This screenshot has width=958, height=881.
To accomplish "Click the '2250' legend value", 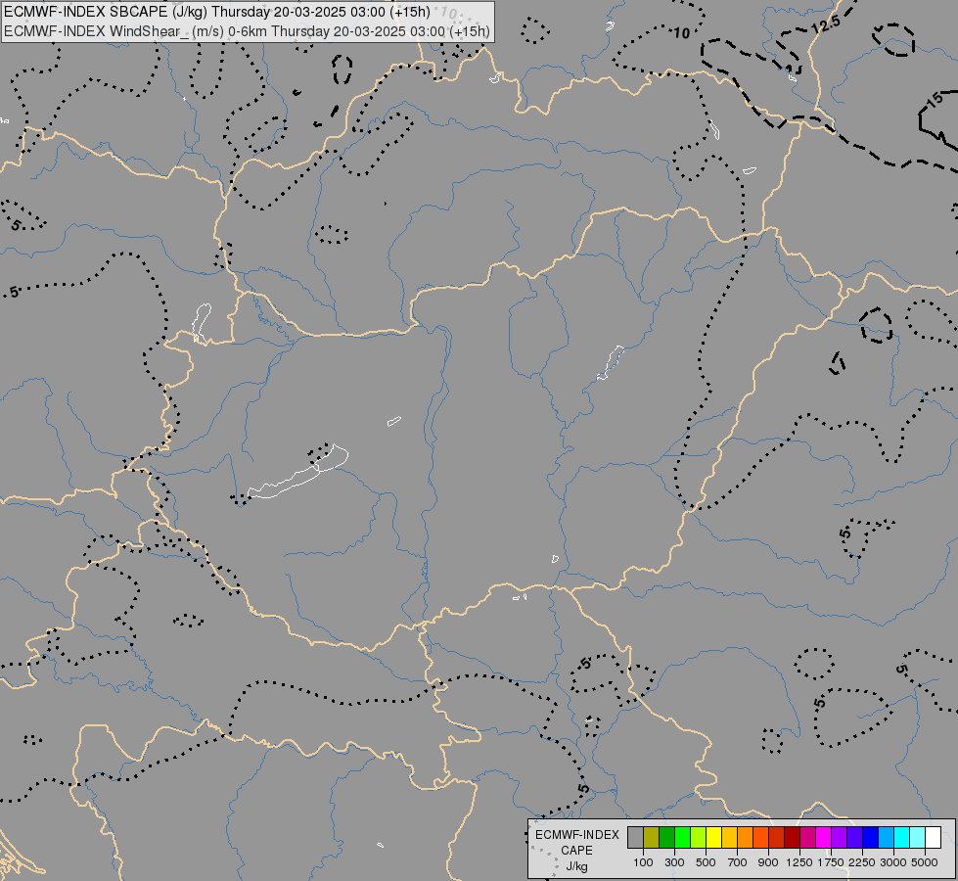I will (862, 862).
